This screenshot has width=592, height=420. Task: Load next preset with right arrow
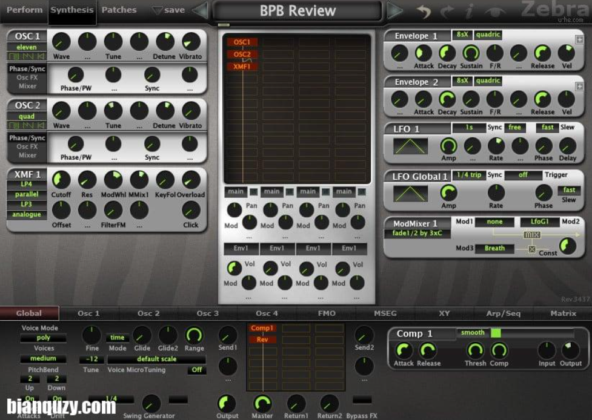click(394, 10)
